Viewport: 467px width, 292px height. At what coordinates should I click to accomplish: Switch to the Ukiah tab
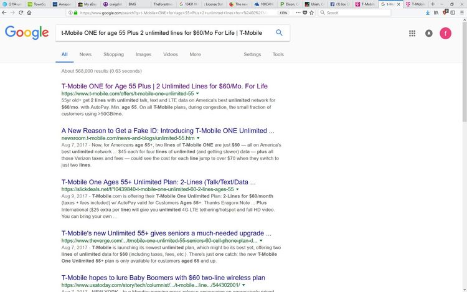point(315,4)
